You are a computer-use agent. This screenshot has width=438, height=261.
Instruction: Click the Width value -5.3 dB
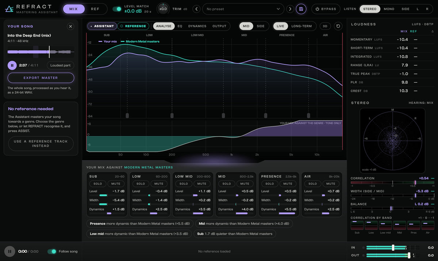click(422, 191)
